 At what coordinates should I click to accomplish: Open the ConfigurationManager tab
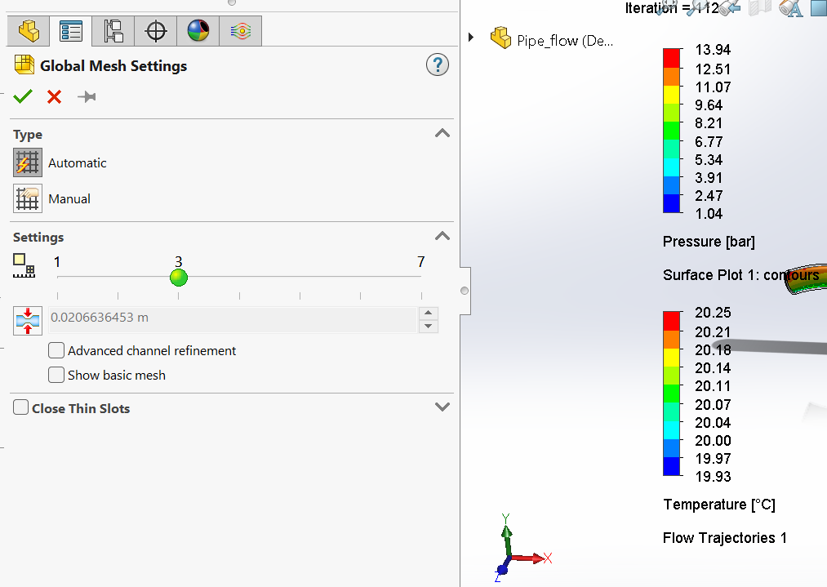[113, 31]
